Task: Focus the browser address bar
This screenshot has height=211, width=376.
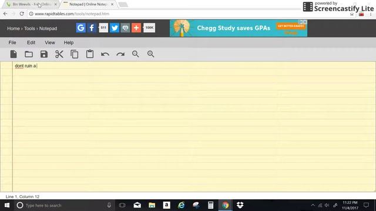Action: coord(187,14)
